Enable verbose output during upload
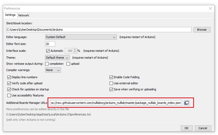 [68, 64]
